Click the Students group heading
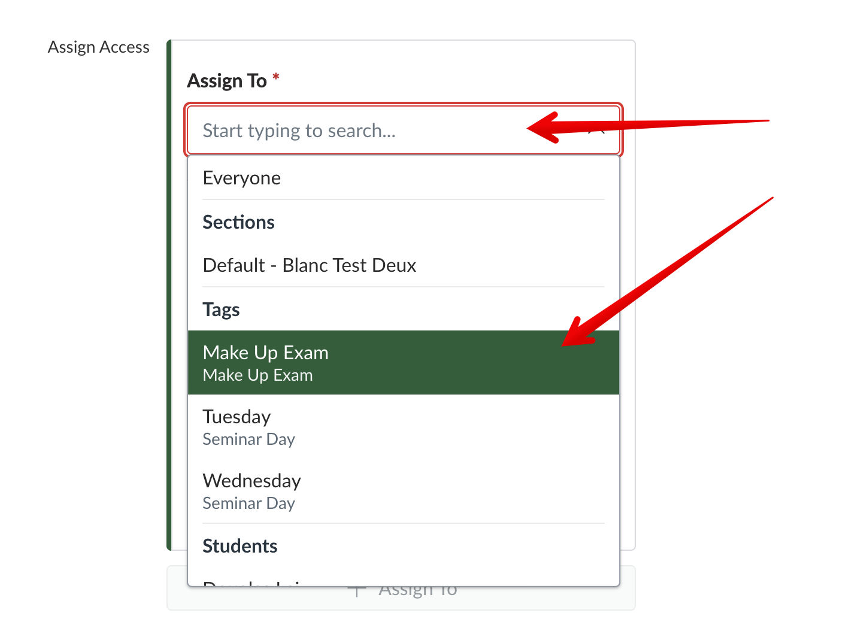The image size is (861, 631). (239, 546)
